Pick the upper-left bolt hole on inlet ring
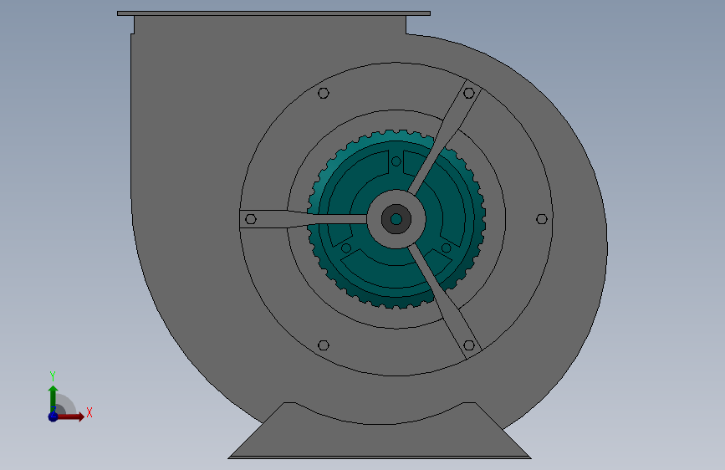Screen dimensions: 725x470 324,94
